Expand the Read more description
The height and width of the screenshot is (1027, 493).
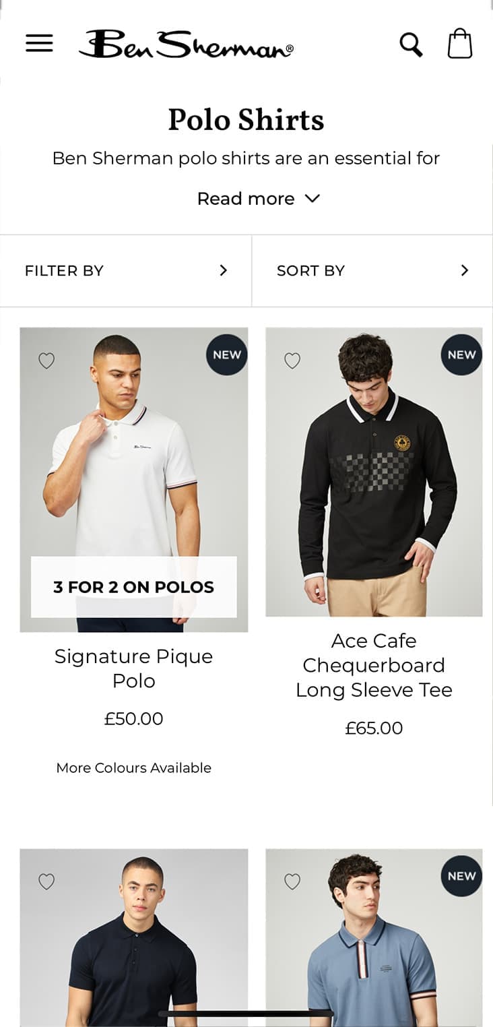click(259, 198)
